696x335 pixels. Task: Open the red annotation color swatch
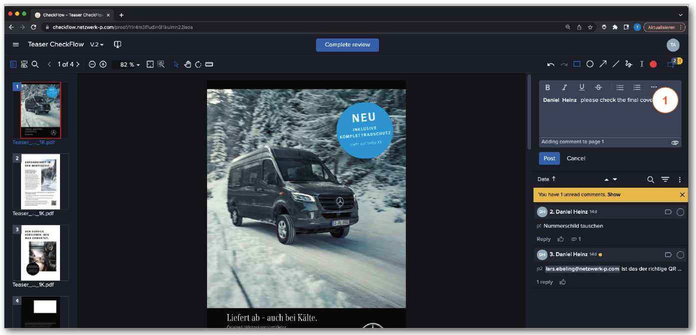click(x=653, y=64)
